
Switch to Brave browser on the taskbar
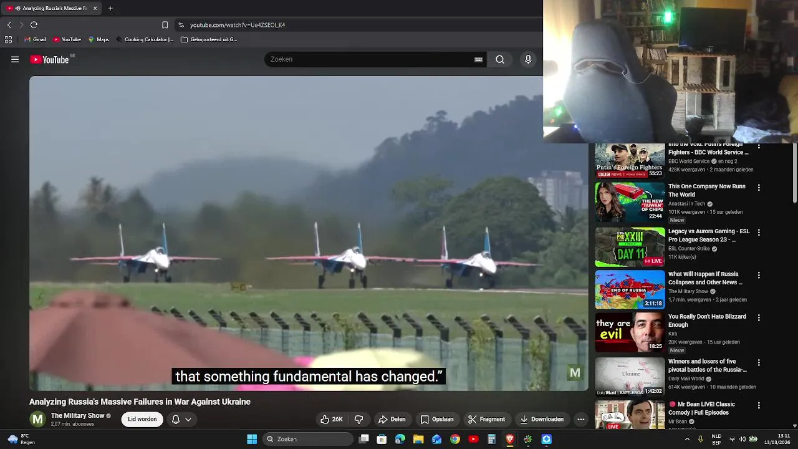pos(510,439)
